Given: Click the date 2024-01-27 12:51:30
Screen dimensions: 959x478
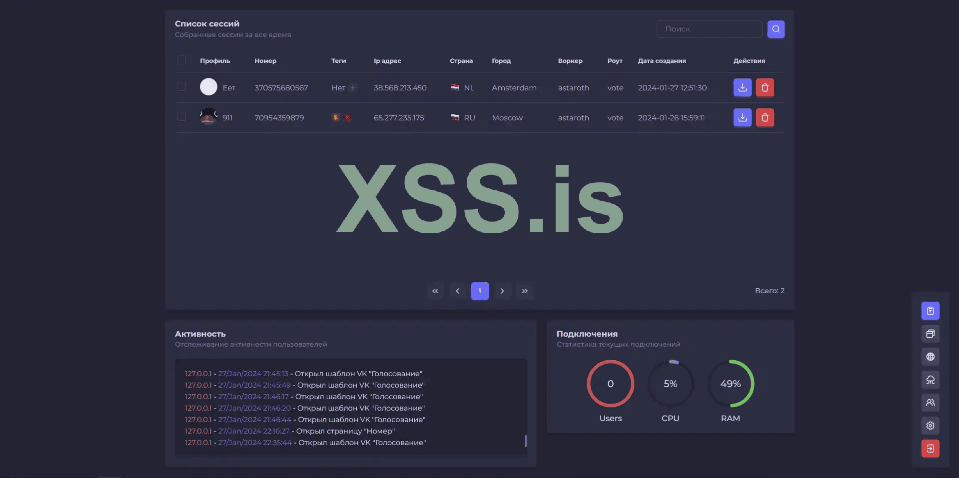Looking at the screenshot, I should tap(672, 88).
